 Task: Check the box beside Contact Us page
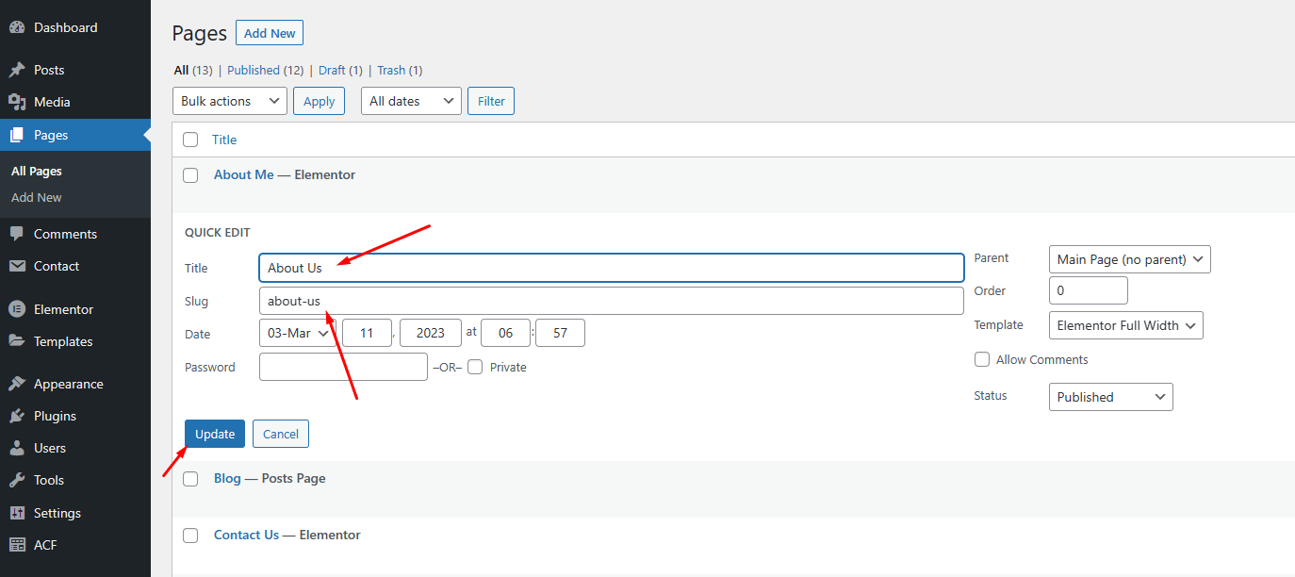[x=190, y=536]
